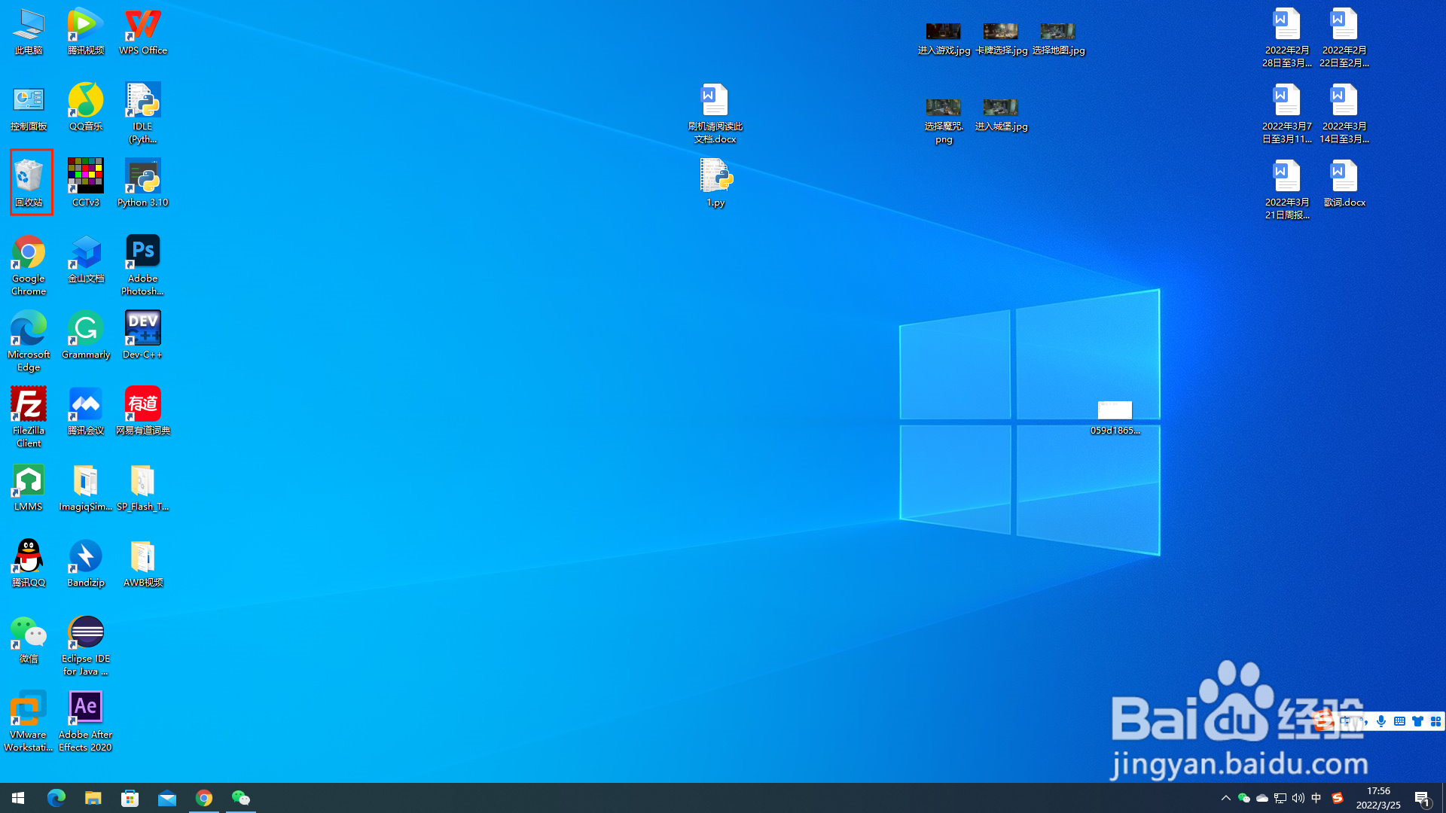Toggle the 中 input language indicator

1316,798
